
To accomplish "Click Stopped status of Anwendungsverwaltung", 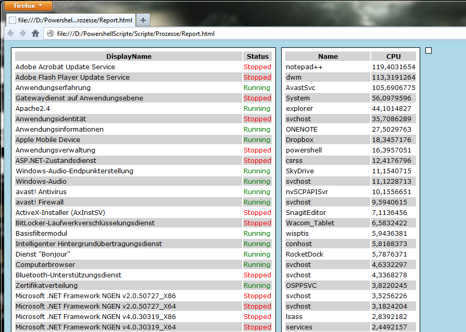I will pyautogui.click(x=257, y=150).
